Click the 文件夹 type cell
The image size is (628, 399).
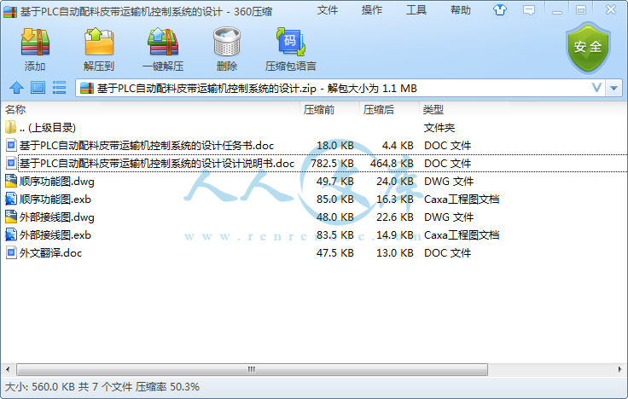(x=439, y=128)
